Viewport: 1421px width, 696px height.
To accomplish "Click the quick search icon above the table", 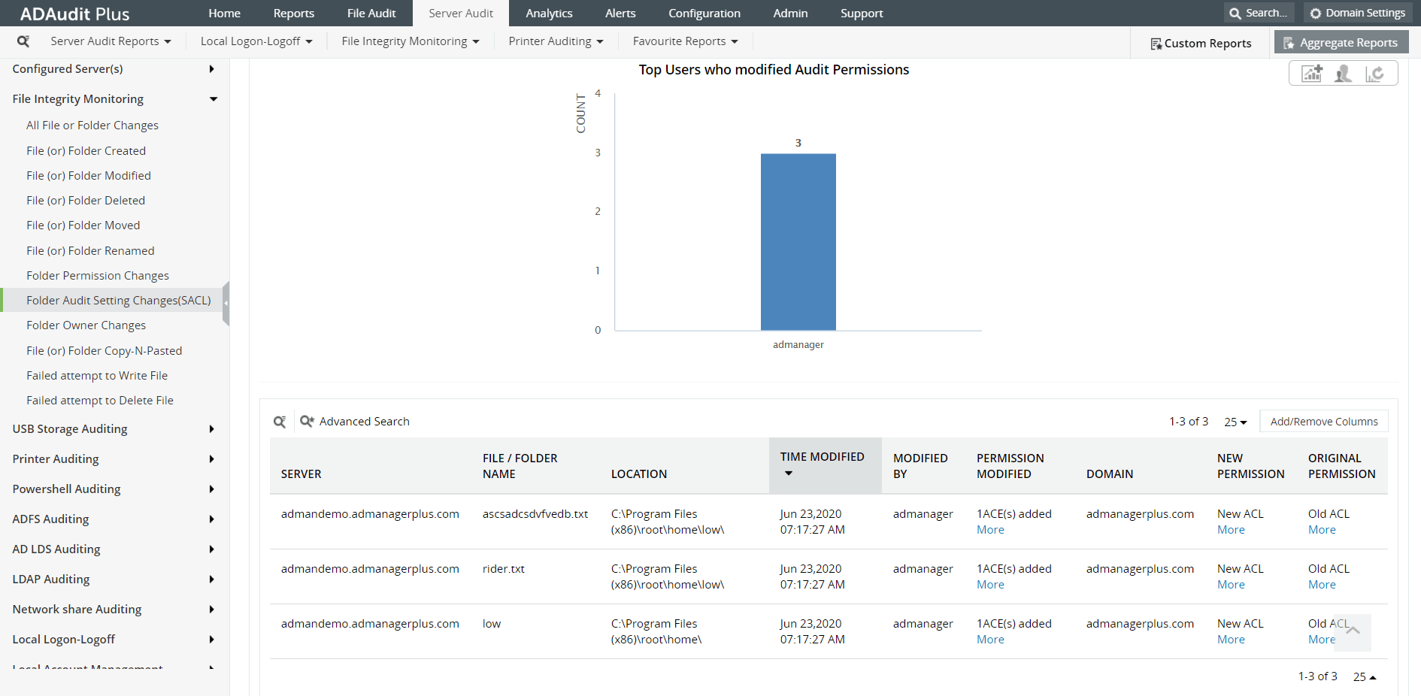I will 280,422.
